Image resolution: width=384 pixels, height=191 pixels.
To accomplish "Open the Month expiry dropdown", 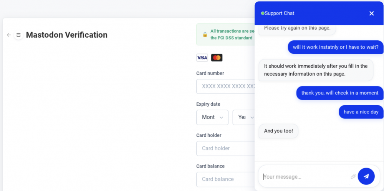I will point(212,118).
